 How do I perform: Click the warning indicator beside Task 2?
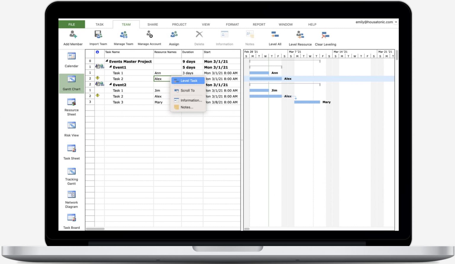(x=98, y=78)
